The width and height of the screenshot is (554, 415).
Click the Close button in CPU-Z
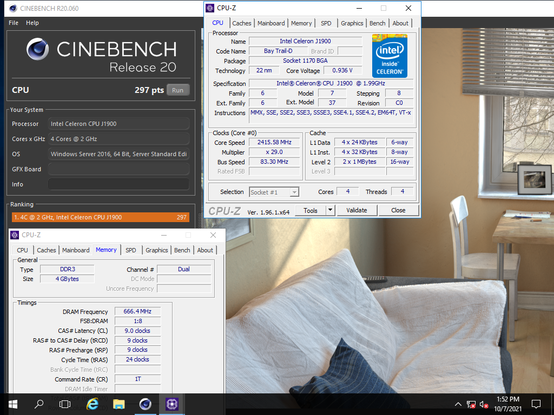click(398, 210)
